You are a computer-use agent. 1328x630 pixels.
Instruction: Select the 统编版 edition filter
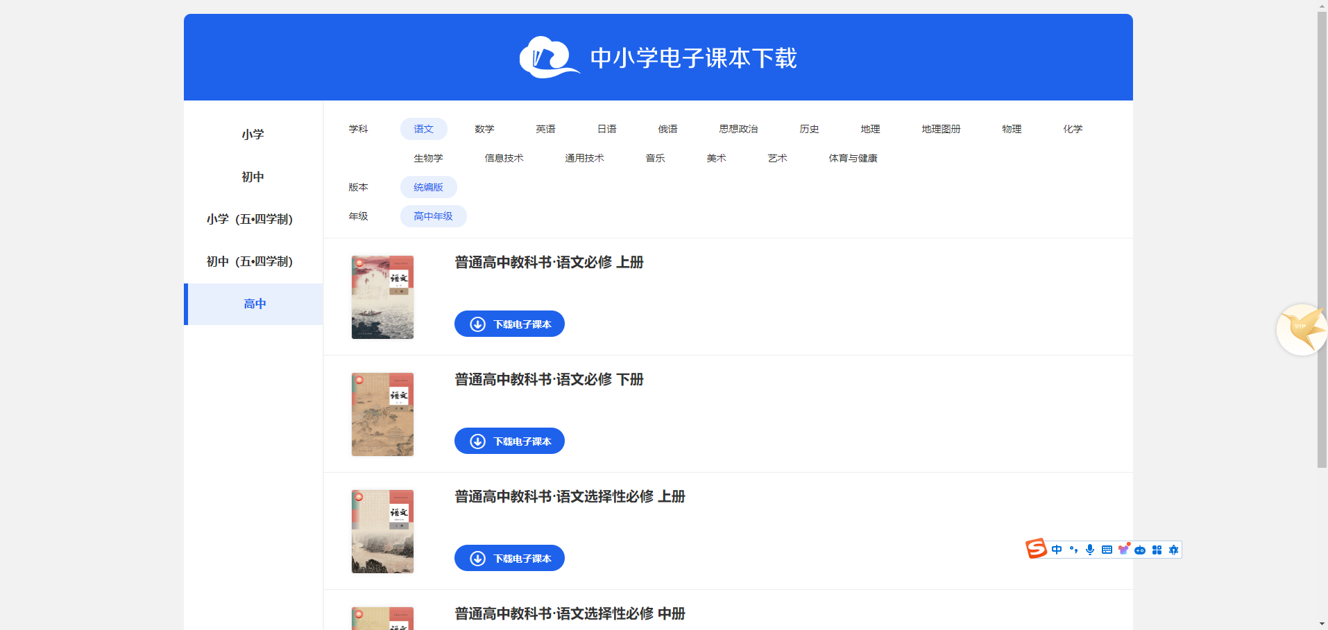[428, 187]
